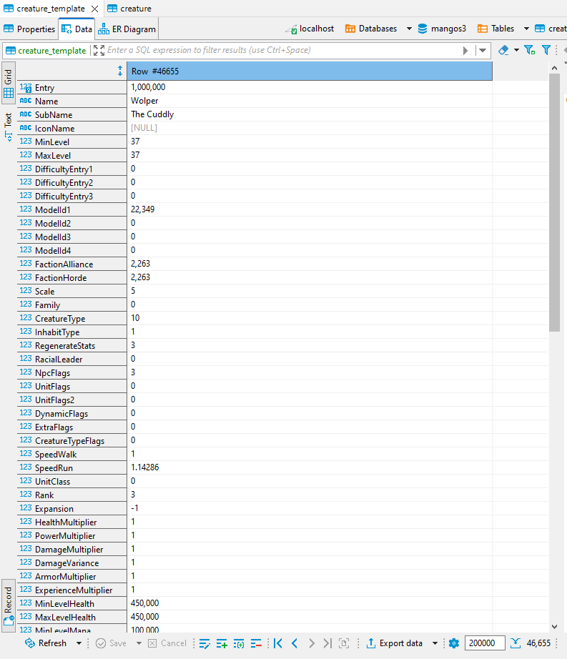Select ModelId1 value 22,349
This screenshot has width=567, height=659.
coord(142,209)
